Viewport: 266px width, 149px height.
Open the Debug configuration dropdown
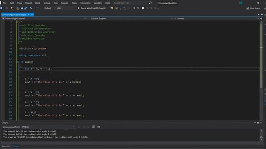click(x=49, y=8)
